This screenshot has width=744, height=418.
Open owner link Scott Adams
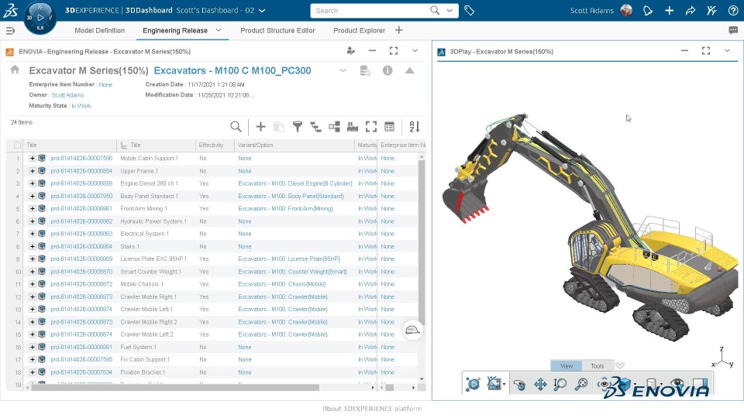click(x=68, y=95)
